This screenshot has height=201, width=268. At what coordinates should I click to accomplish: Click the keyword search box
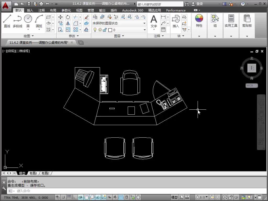160,4
